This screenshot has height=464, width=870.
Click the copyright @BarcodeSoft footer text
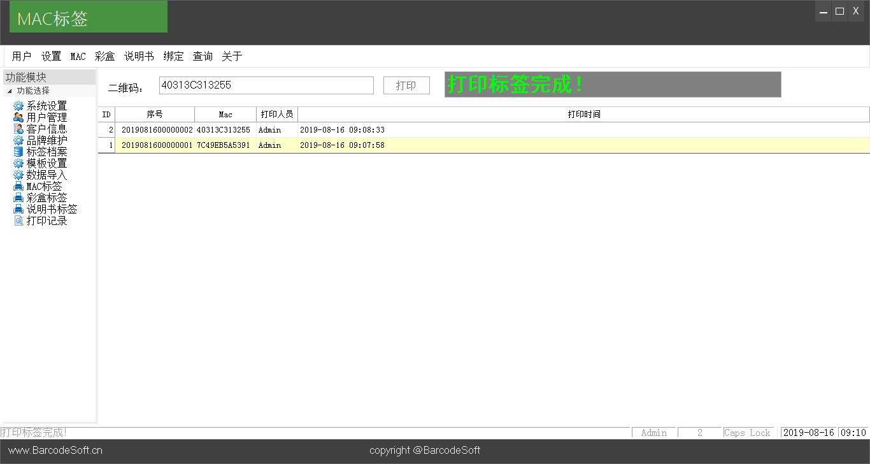pos(425,451)
